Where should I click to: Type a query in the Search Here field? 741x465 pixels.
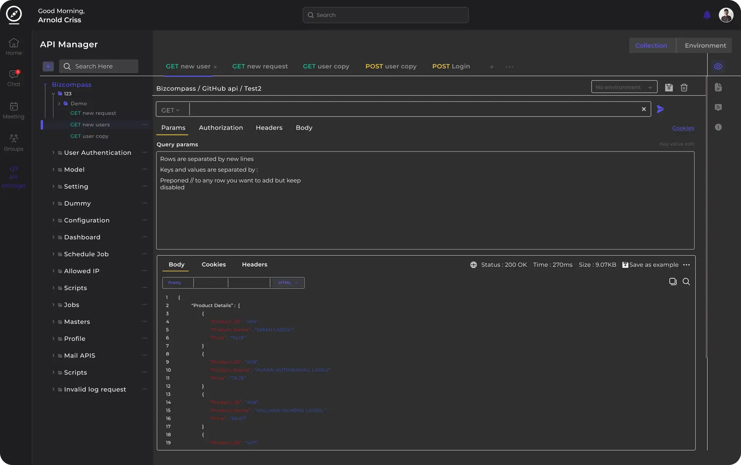point(99,66)
